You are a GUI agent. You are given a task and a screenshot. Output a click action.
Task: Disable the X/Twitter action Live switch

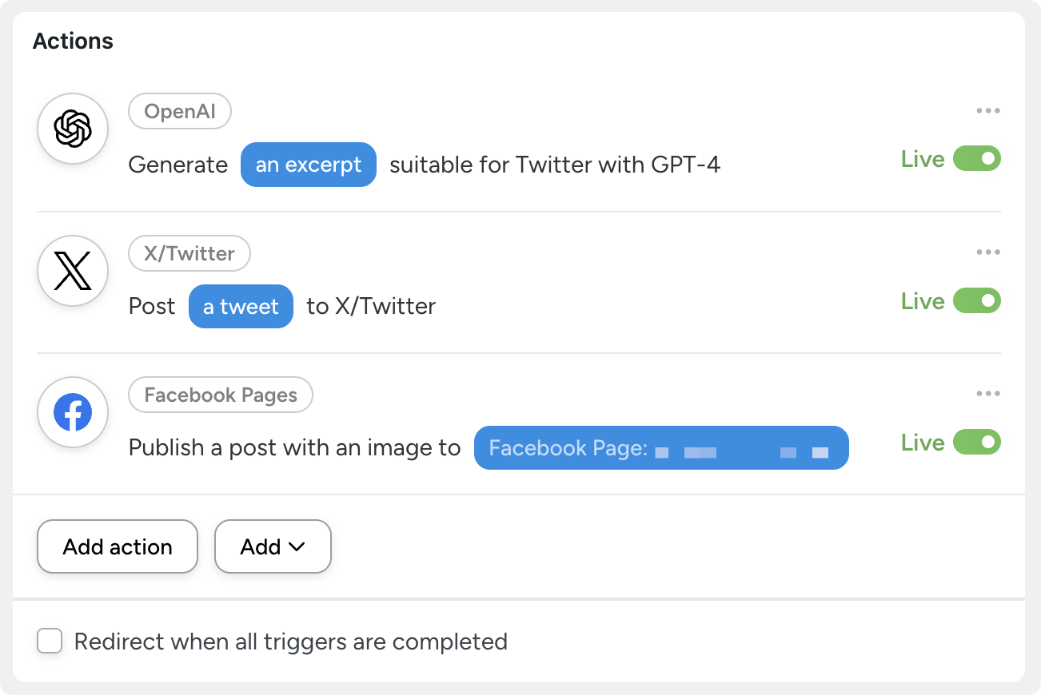(x=976, y=301)
